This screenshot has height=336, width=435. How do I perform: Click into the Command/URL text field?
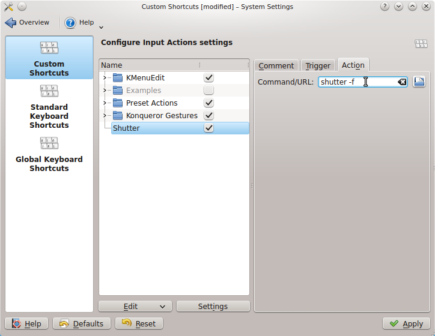coord(354,82)
